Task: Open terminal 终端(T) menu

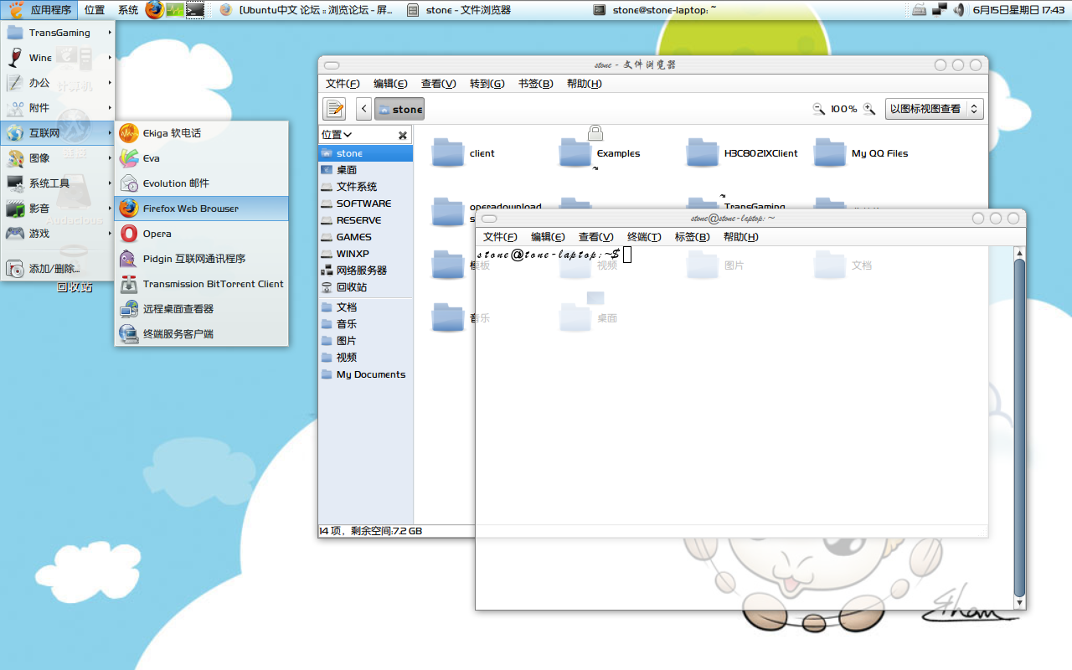Action: [x=644, y=237]
